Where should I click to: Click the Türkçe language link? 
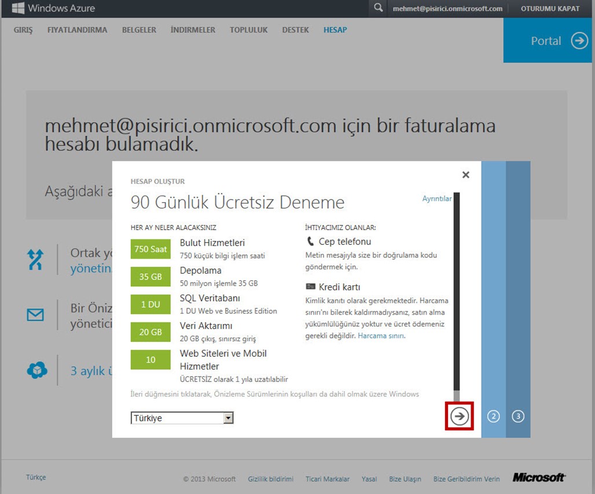pos(36,477)
